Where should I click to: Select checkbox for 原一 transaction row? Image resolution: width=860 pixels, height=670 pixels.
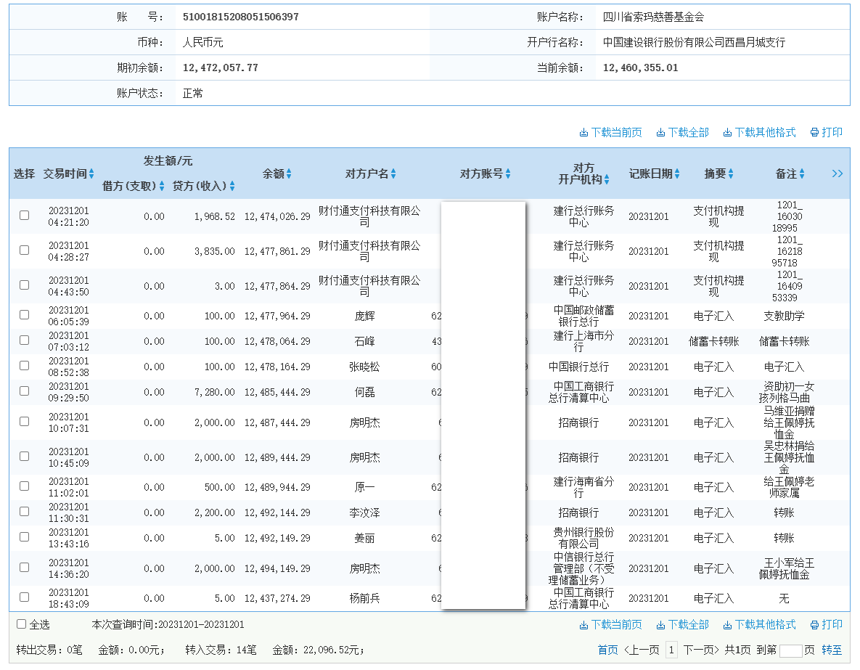click(x=24, y=486)
